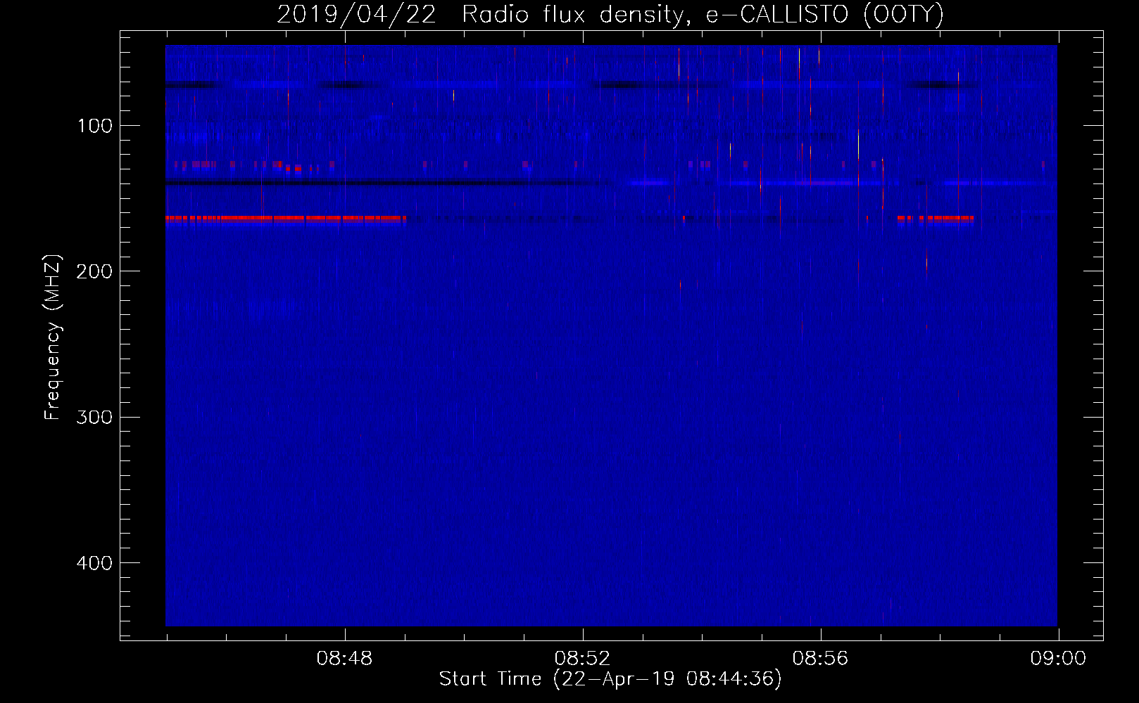Click the 400 frequency tick label
Viewport: 1139px width, 703px height.
pos(94,563)
